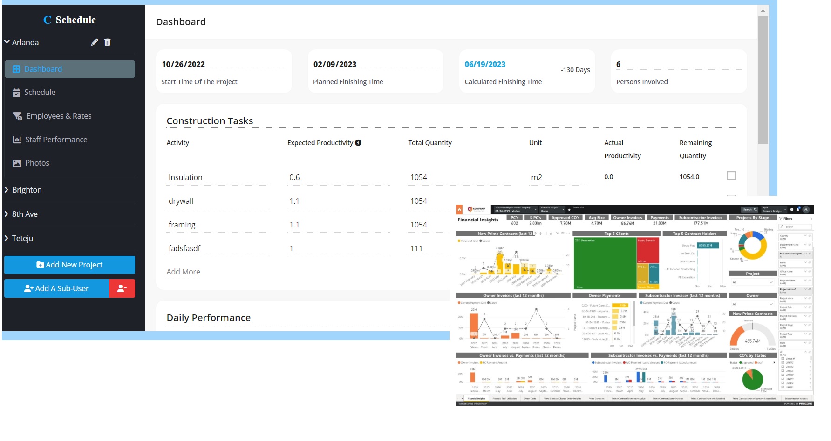Click the Insulation activity name field
Viewport: 831px width, 441px height.
218,177
